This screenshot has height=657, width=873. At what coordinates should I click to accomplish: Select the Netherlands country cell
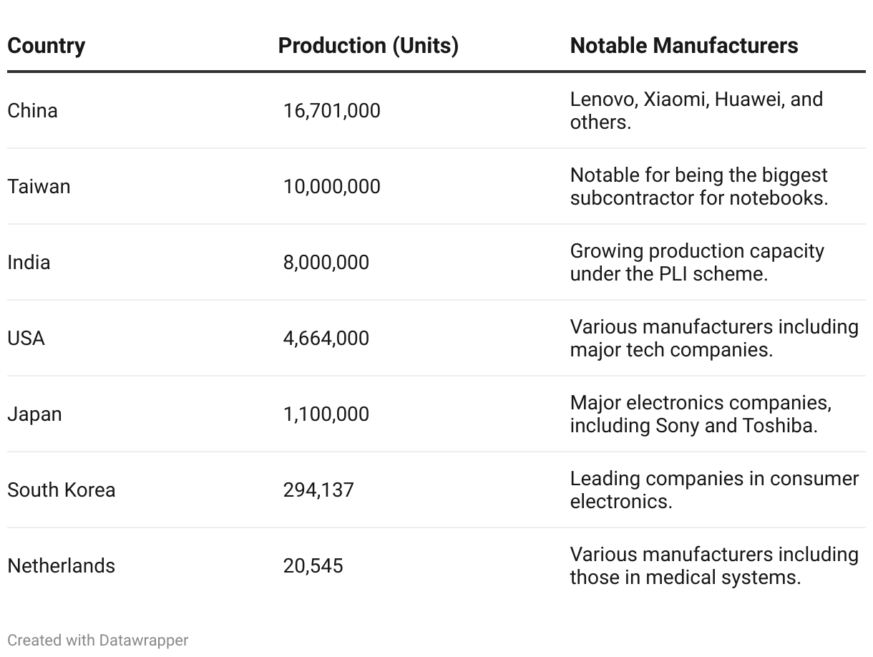coord(61,565)
